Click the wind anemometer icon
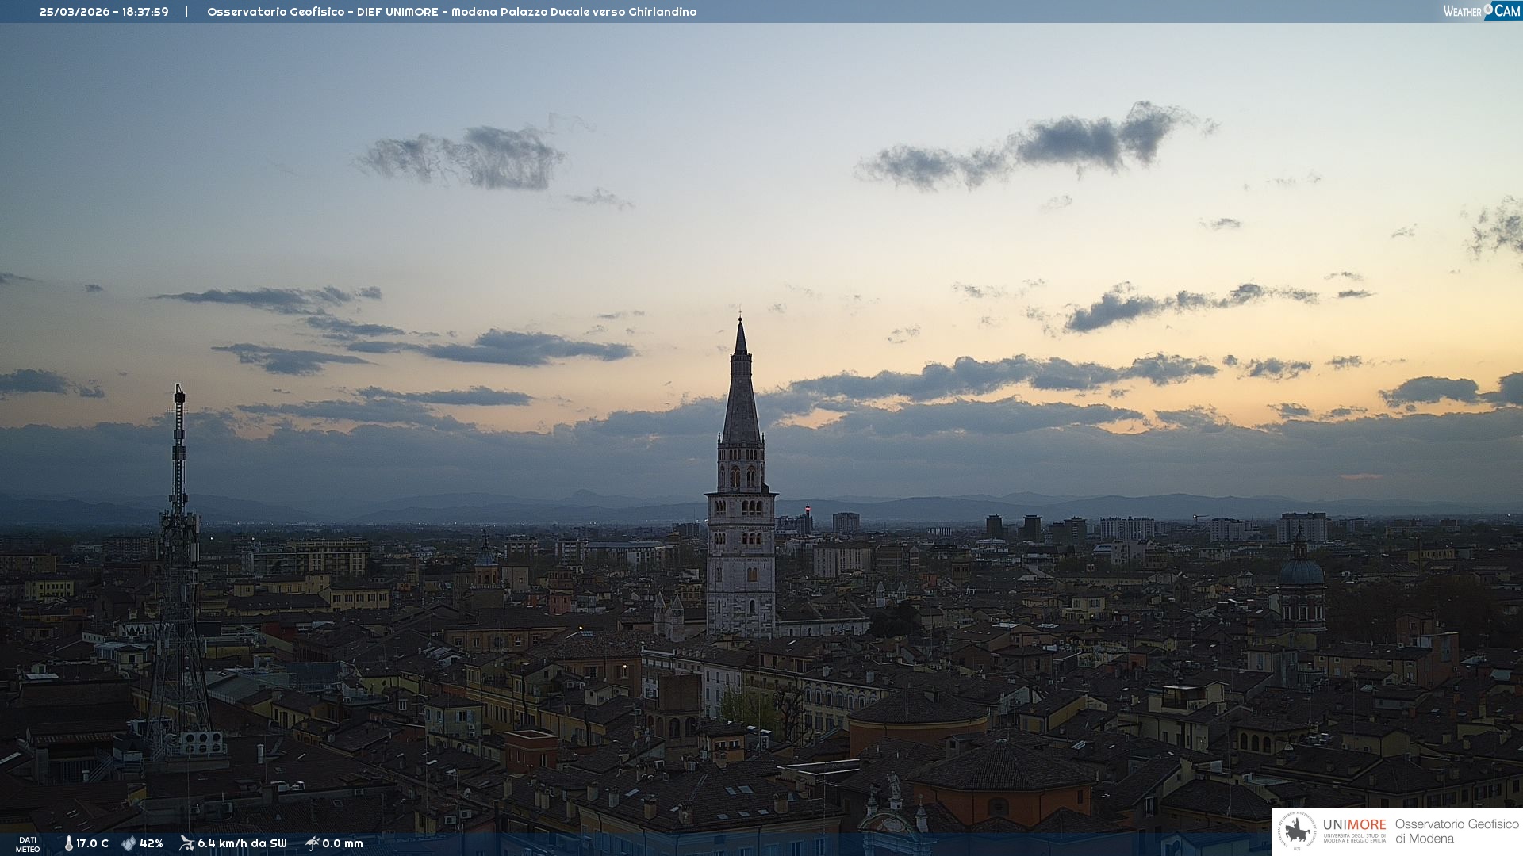 click(186, 843)
